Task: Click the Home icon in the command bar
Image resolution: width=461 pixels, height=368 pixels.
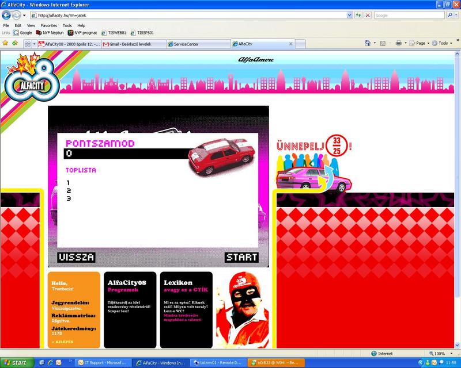Action: [368, 44]
